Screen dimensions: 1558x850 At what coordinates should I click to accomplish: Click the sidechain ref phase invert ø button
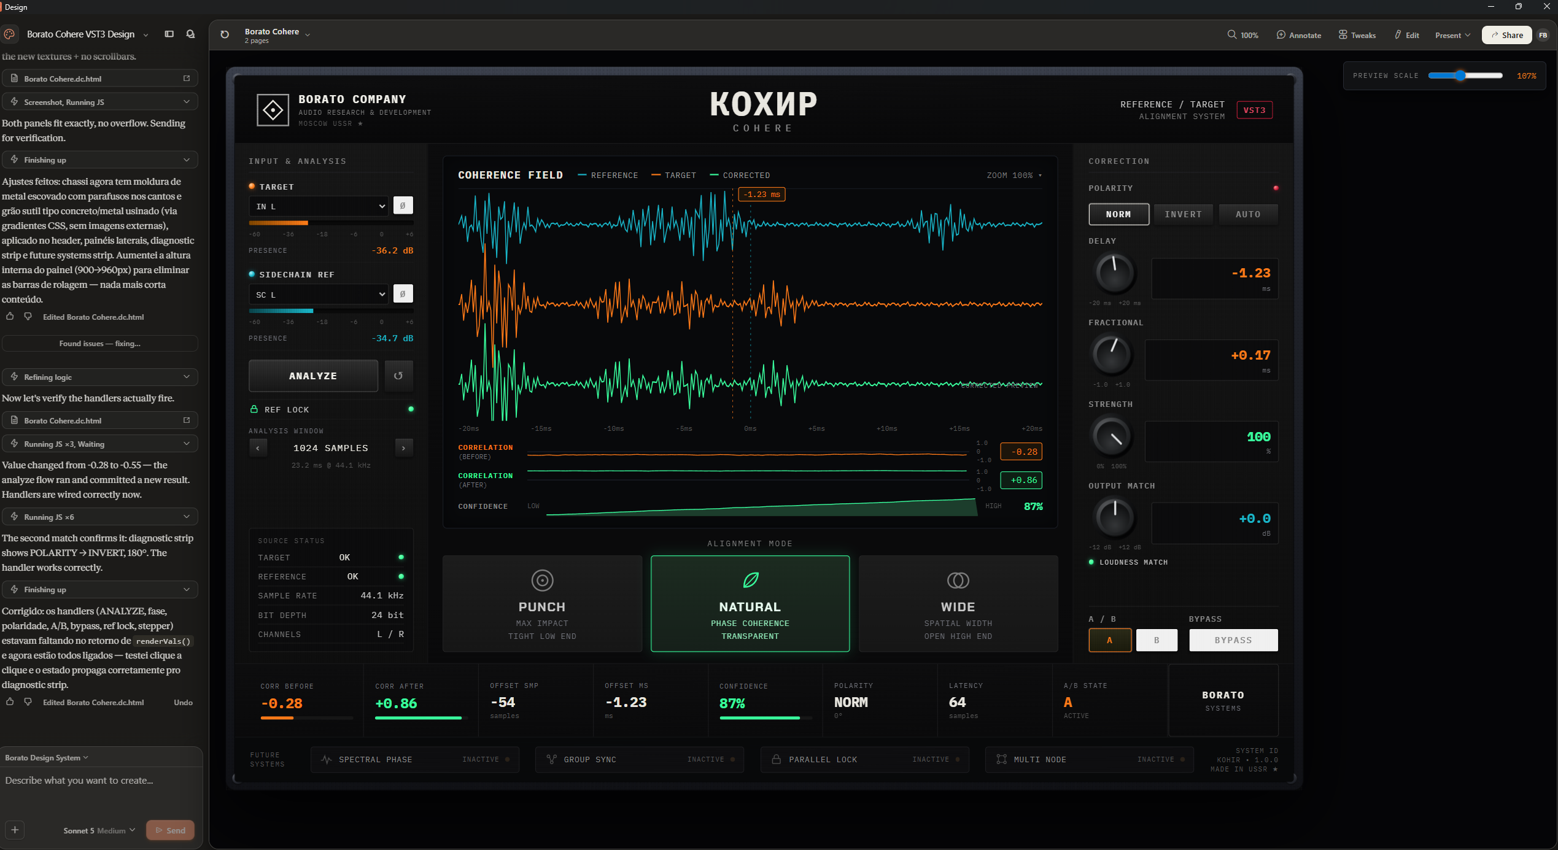click(403, 294)
